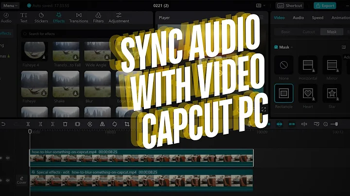The width and height of the screenshot is (350, 196).
Task: Open the Cutout sub-tab
Action: [309, 32]
